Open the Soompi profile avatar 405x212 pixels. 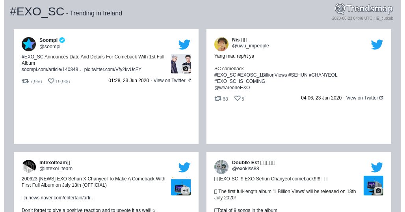pos(29,44)
